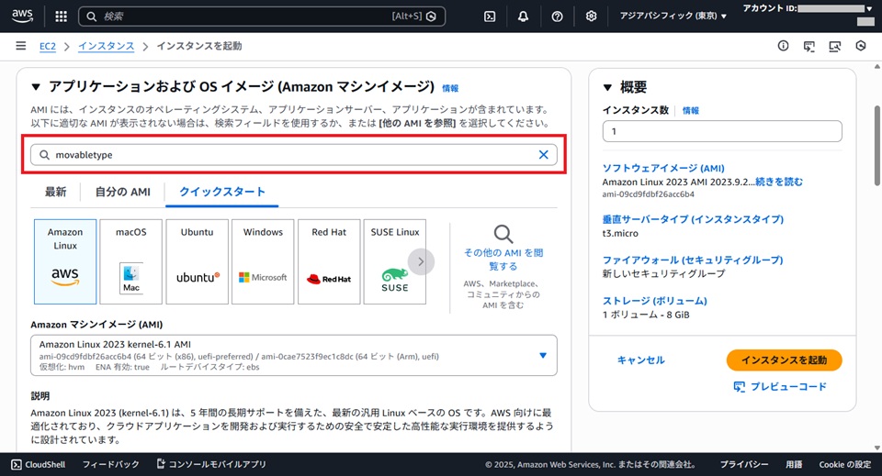Screen dimensions: 882x476
Task: Choose the Red Hat OS tile
Action: coord(329,261)
